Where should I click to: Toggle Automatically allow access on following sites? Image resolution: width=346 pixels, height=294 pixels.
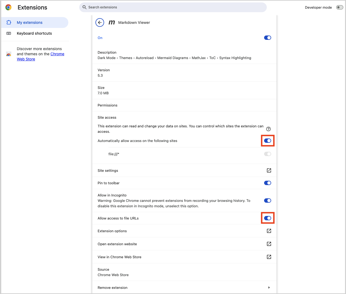[x=268, y=141]
